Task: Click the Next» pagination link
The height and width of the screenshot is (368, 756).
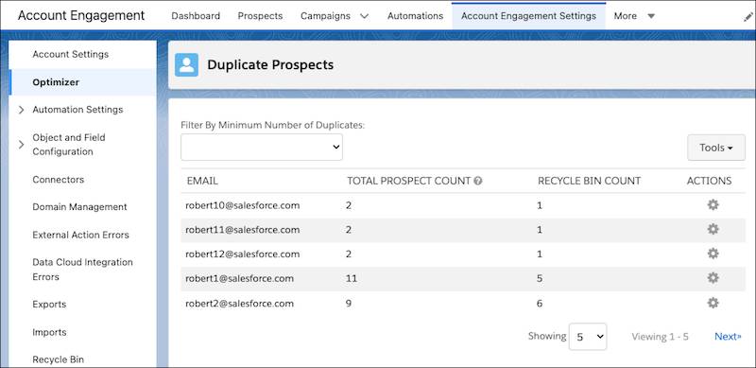Action: [x=728, y=337]
